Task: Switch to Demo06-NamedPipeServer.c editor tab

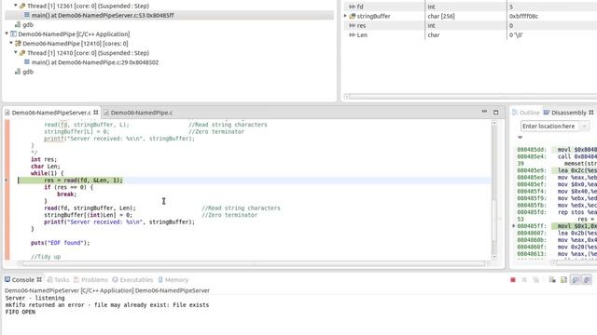Action: pos(51,113)
